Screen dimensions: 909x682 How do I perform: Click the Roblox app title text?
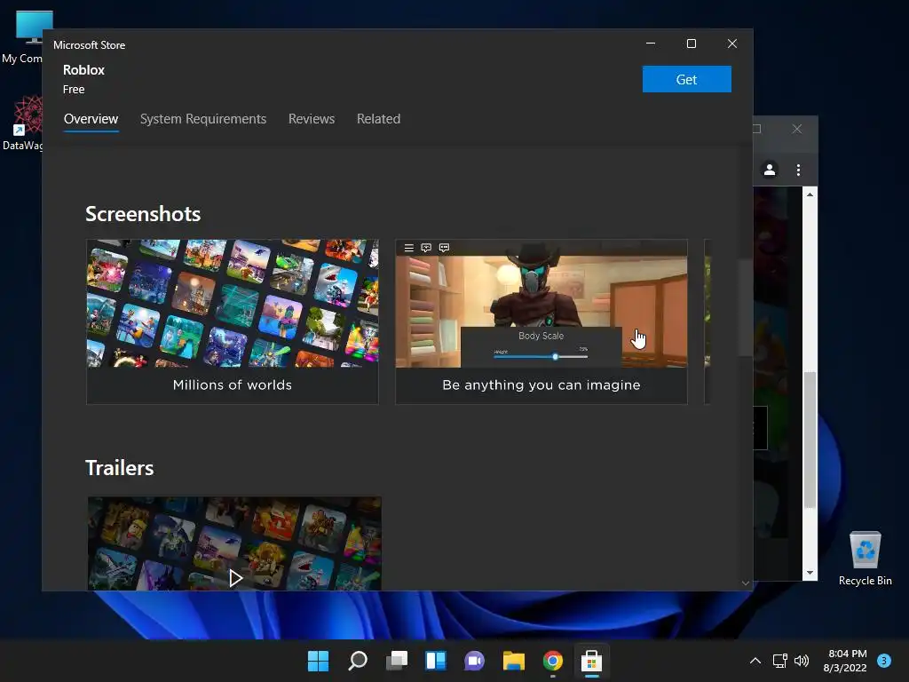click(x=83, y=70)
